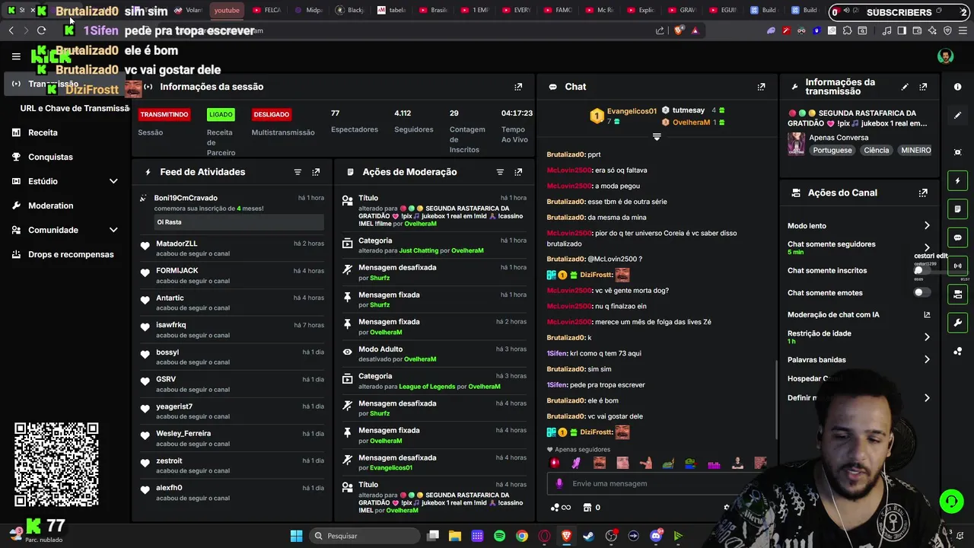Click the Portuguese language tag

click(x=832, y=150)
